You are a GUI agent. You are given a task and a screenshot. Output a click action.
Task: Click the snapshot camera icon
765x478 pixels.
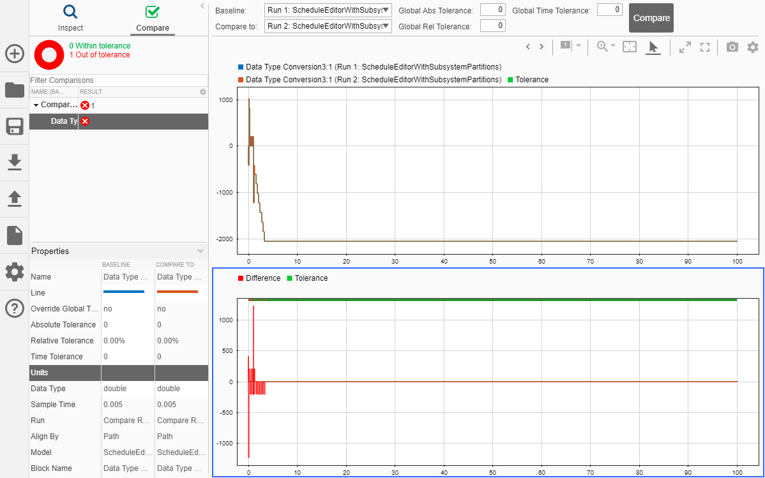pyautogui.click(x=732, y=47)
